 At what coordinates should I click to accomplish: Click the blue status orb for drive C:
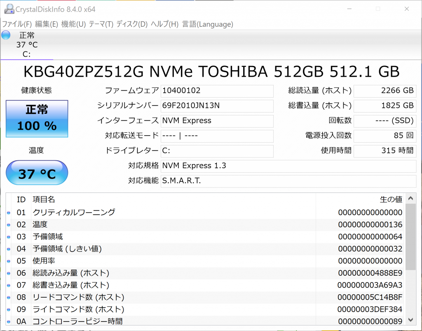click(6, 35)
